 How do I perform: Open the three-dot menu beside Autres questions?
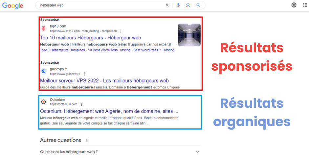(87, 141)
